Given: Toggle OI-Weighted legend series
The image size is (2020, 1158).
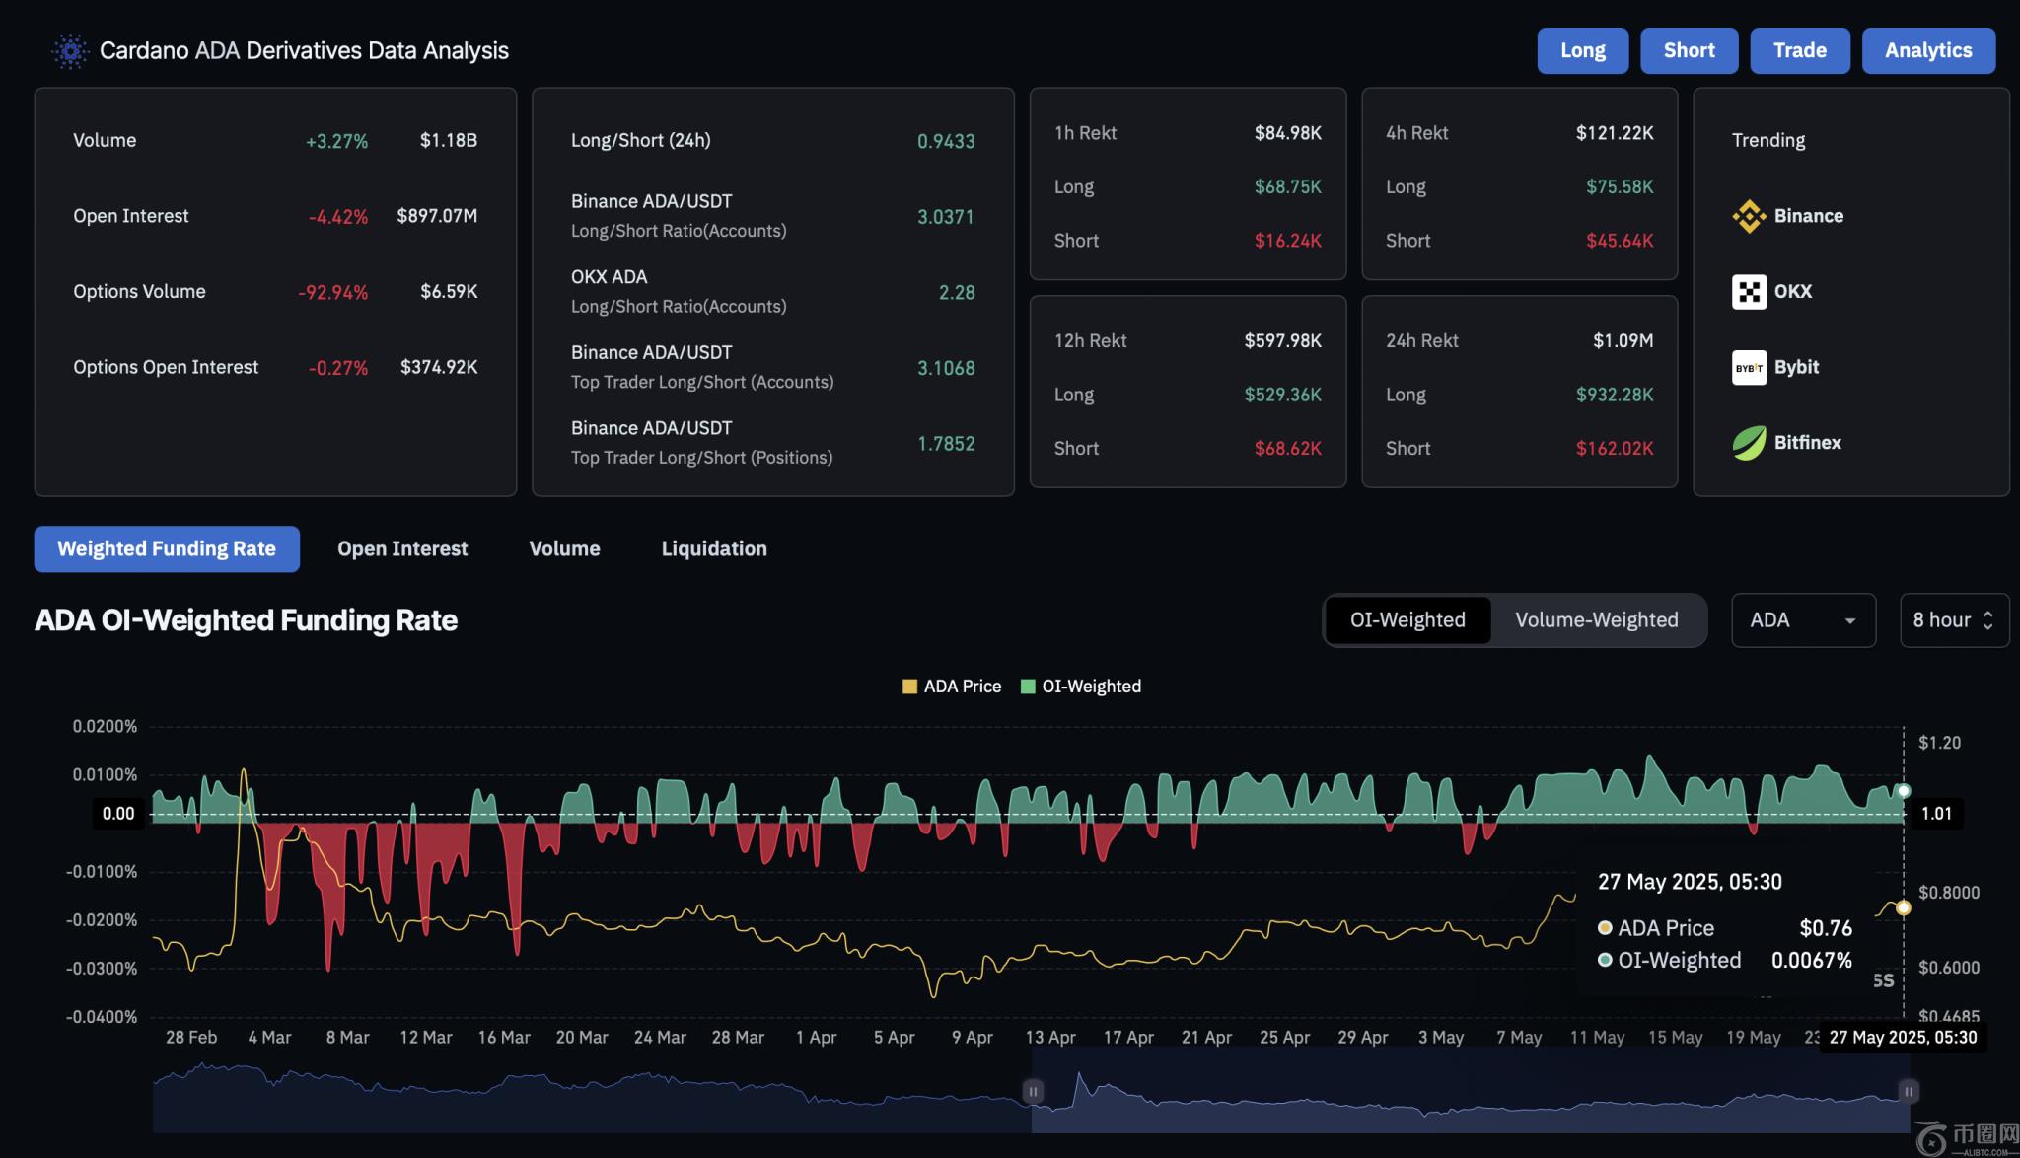Looking at the screenshot, I should [1081, 687].
